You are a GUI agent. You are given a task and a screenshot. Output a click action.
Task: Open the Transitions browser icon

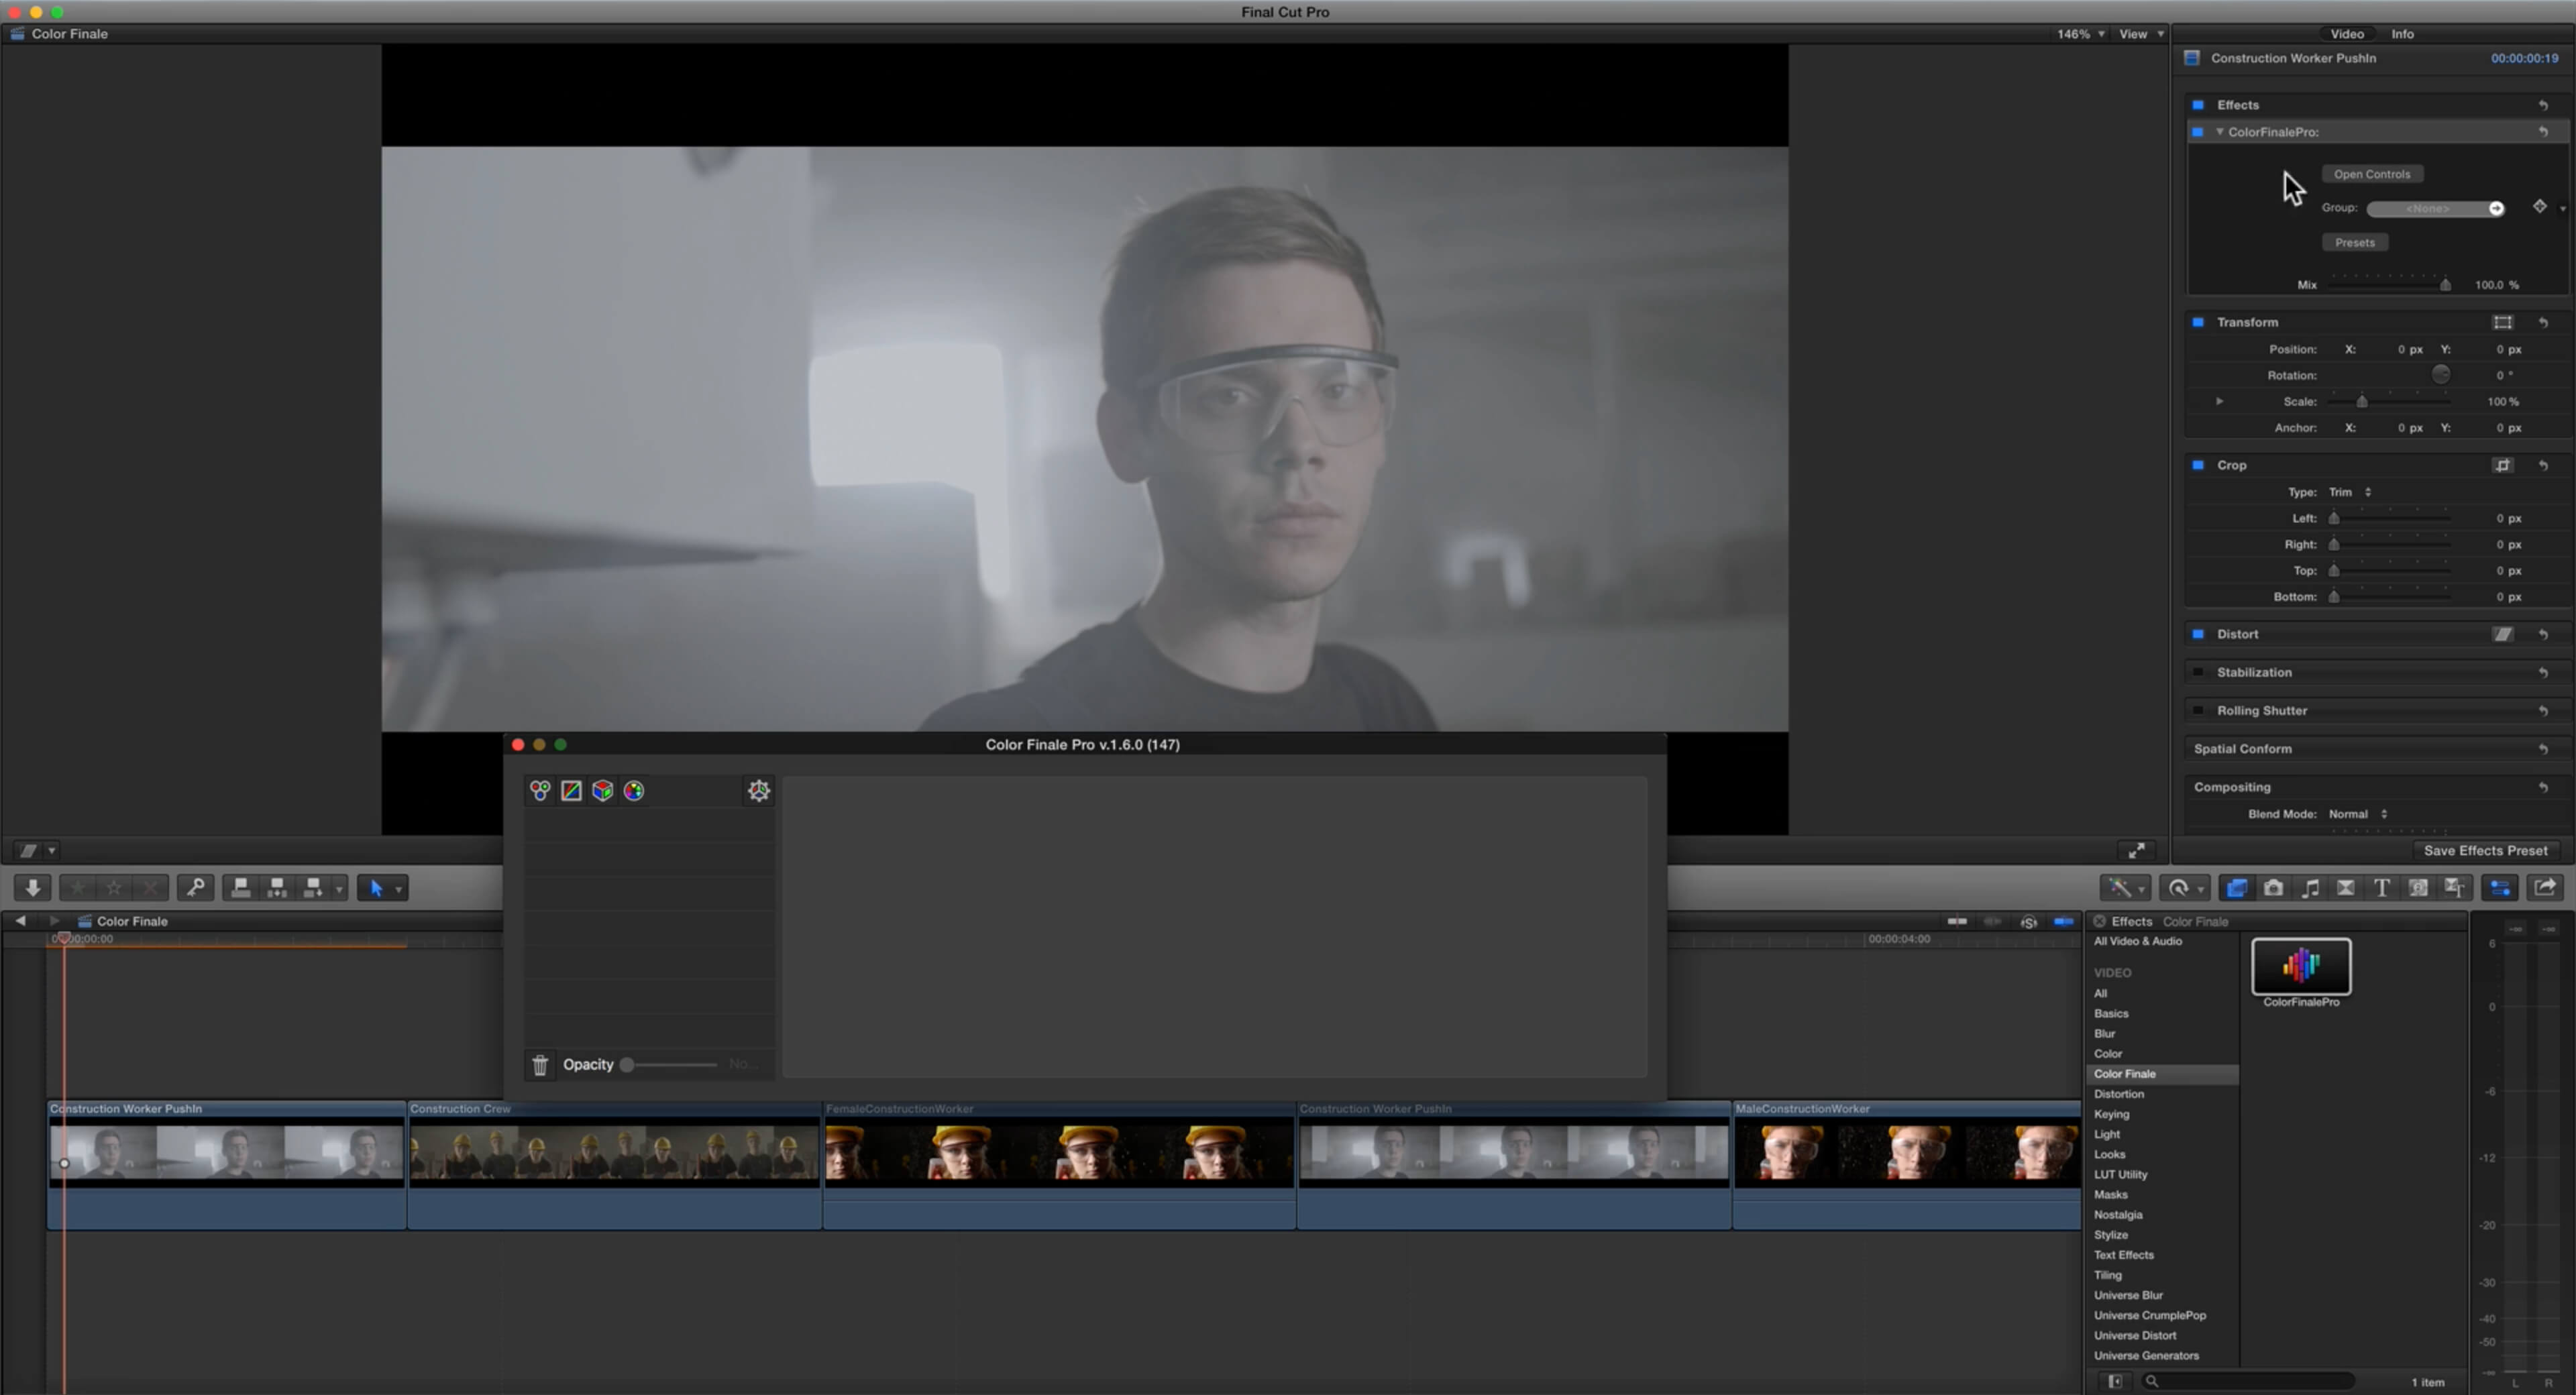click(2346, 888)
